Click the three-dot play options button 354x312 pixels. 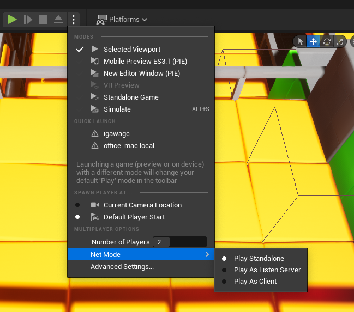pyautogui.click(x=74, y=20)
